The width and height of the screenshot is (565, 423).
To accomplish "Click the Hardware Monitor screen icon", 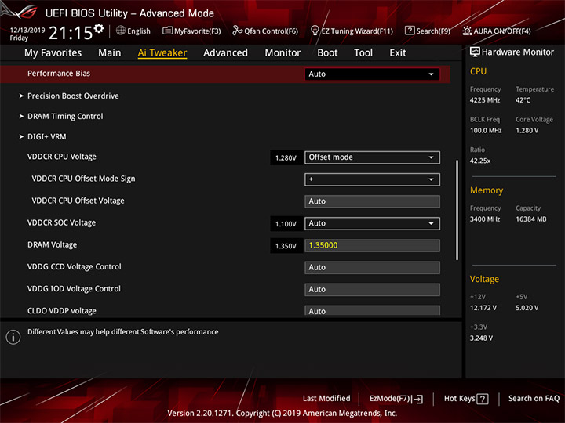I will (x=475, y=52).
